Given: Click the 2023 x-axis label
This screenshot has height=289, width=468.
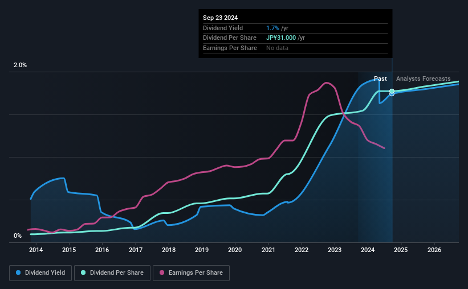Looking at the screenshot, I should [335, 250].
